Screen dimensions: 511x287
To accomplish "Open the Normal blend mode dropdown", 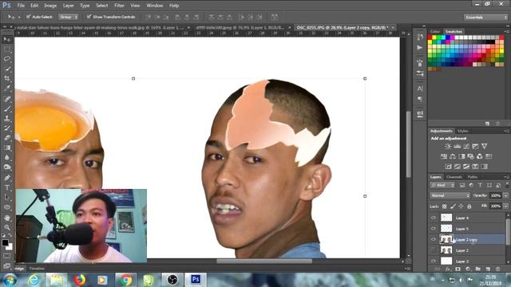I will click(450, 195).
